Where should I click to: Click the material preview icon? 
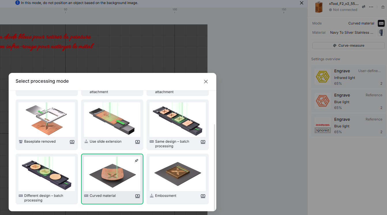(381, 33)
